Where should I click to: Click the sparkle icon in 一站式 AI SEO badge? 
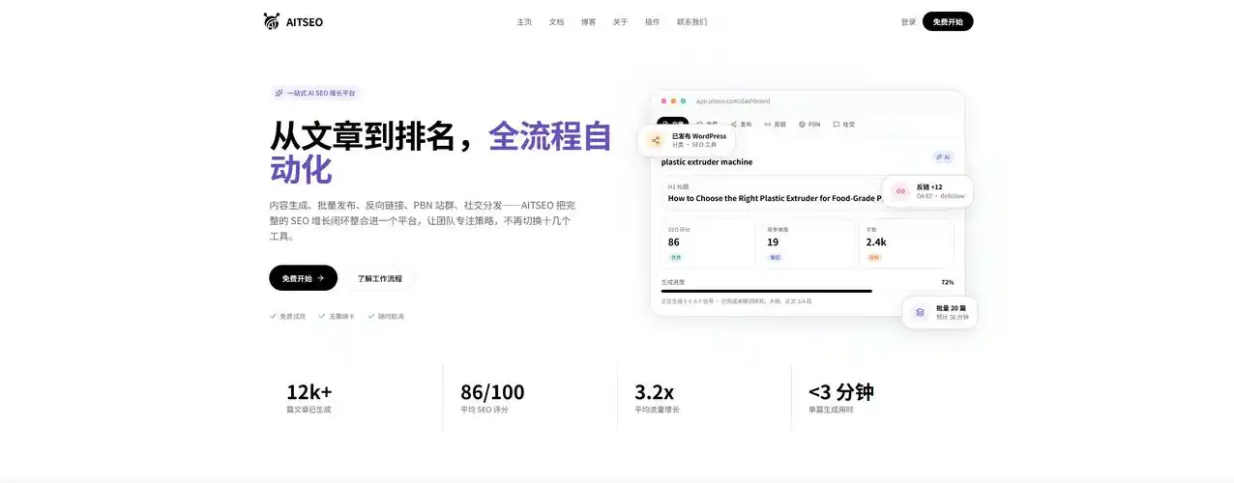click(279, 93)
